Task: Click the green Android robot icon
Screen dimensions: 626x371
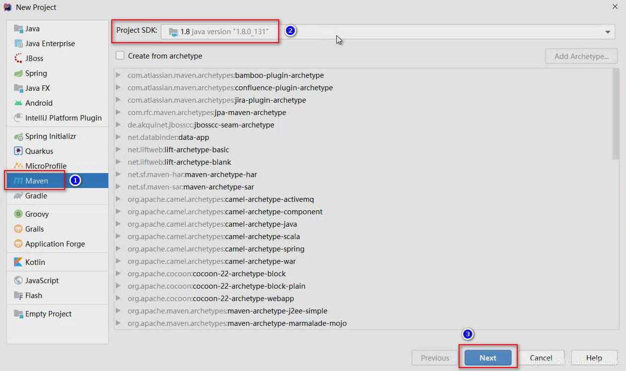Action: coord(18,103)
